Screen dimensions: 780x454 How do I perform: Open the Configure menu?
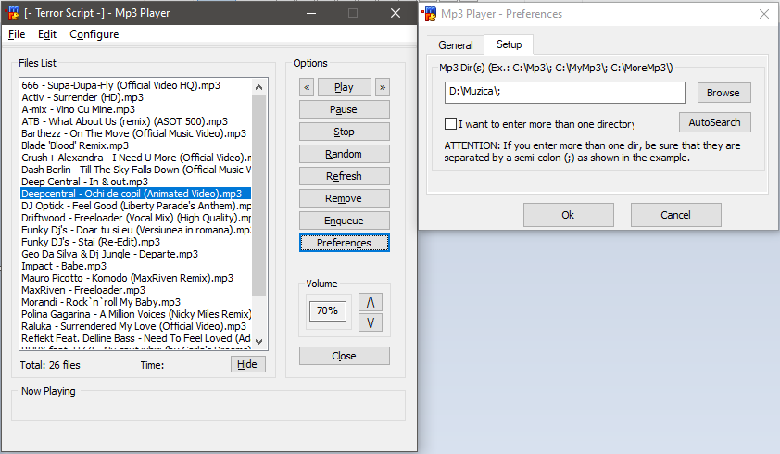[x=94, y=34]
